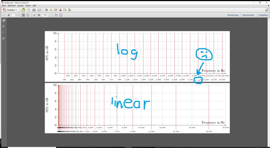Open the zoom level dropdown arrow

[x=50, y=15]
